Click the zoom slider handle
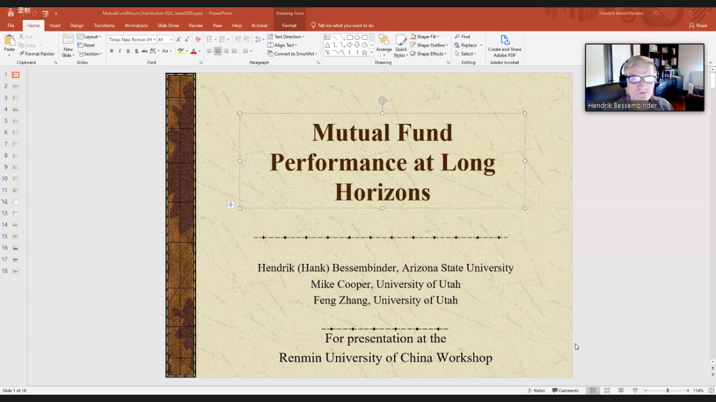 coord(667,391)
